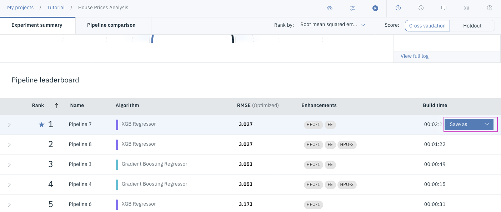Viewport: 501px width, 212px height.
Task: Click Pipeline 7 name
Action: [80, 124]
